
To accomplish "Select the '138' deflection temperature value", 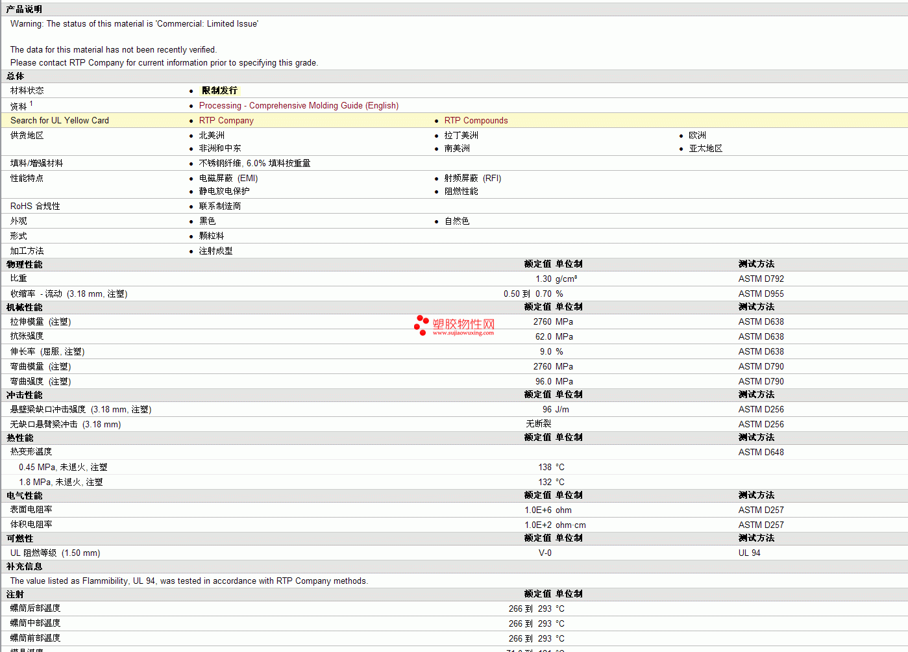I will [x=545, y=468].
